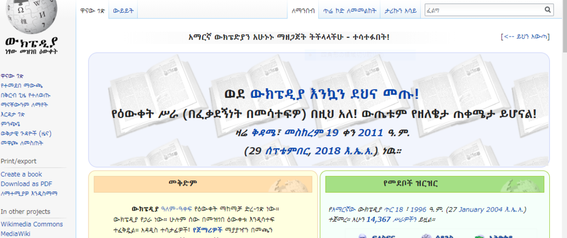This screenshot has height=238, width=567.
Task: Click the search magnifier icon
Action: [548, 10]
